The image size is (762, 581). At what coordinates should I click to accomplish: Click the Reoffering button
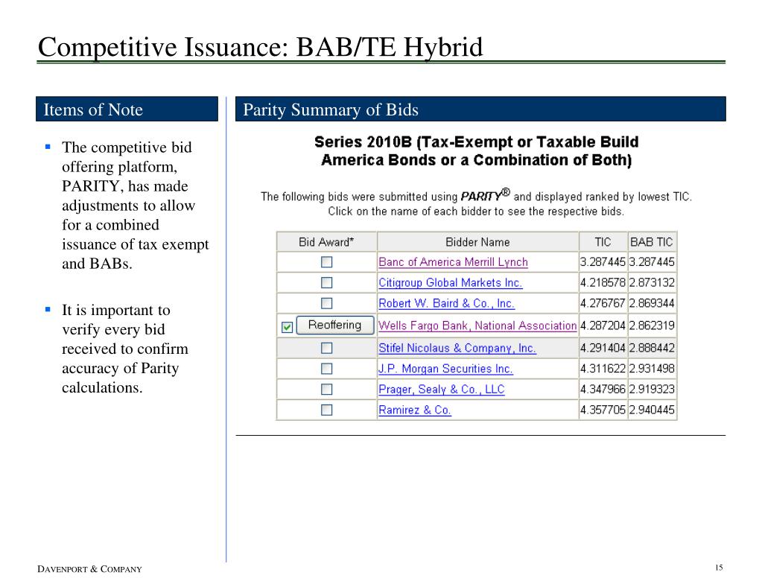pos(335,325)
